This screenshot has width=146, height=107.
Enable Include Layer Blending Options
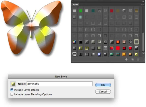tap(12, 94)
